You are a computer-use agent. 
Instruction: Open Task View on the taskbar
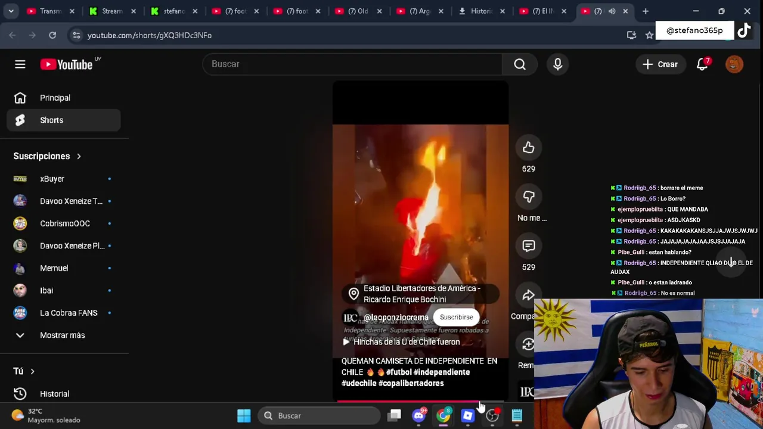point(395,415)
